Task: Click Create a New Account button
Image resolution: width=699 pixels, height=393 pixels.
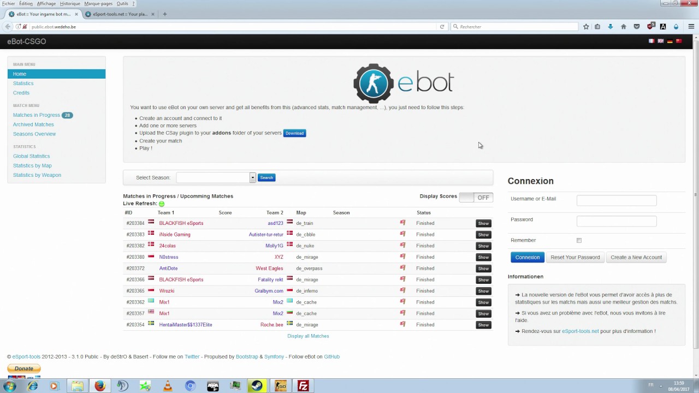Action: [636, 257]
